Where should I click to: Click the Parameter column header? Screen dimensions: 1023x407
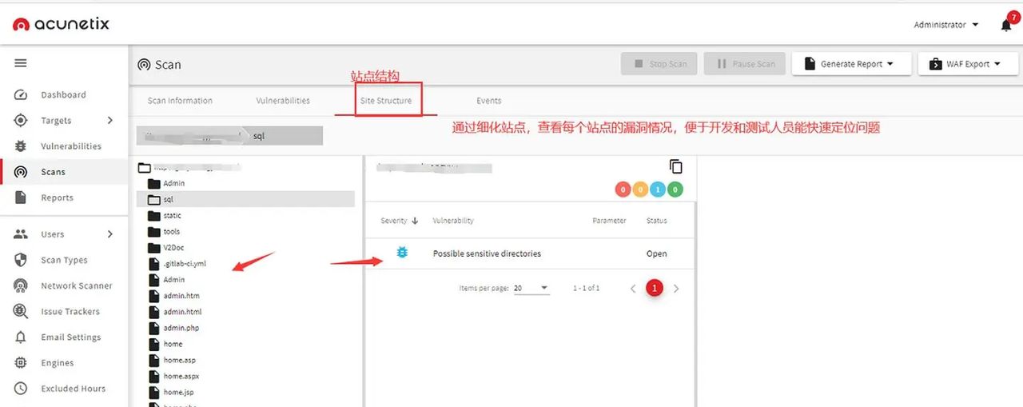click(609, 221)
